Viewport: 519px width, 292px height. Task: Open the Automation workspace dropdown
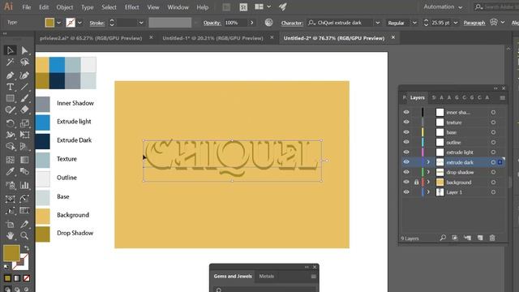(x=443, y=7)
